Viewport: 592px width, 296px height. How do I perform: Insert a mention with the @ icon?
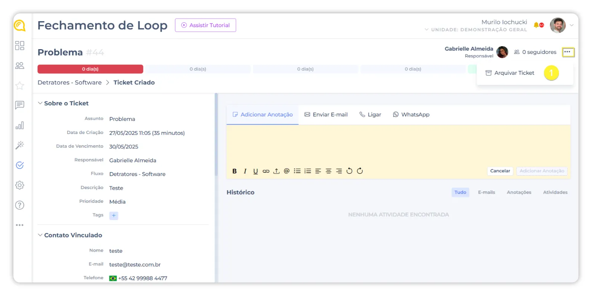(287, 171)
